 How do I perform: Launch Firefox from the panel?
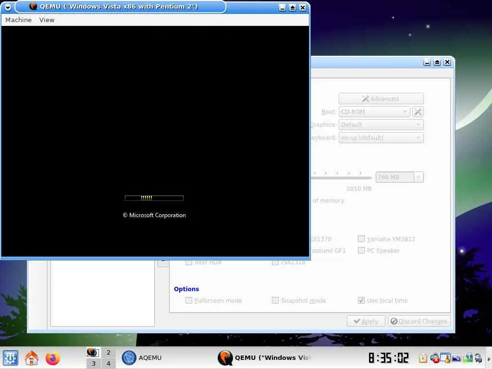53,358
